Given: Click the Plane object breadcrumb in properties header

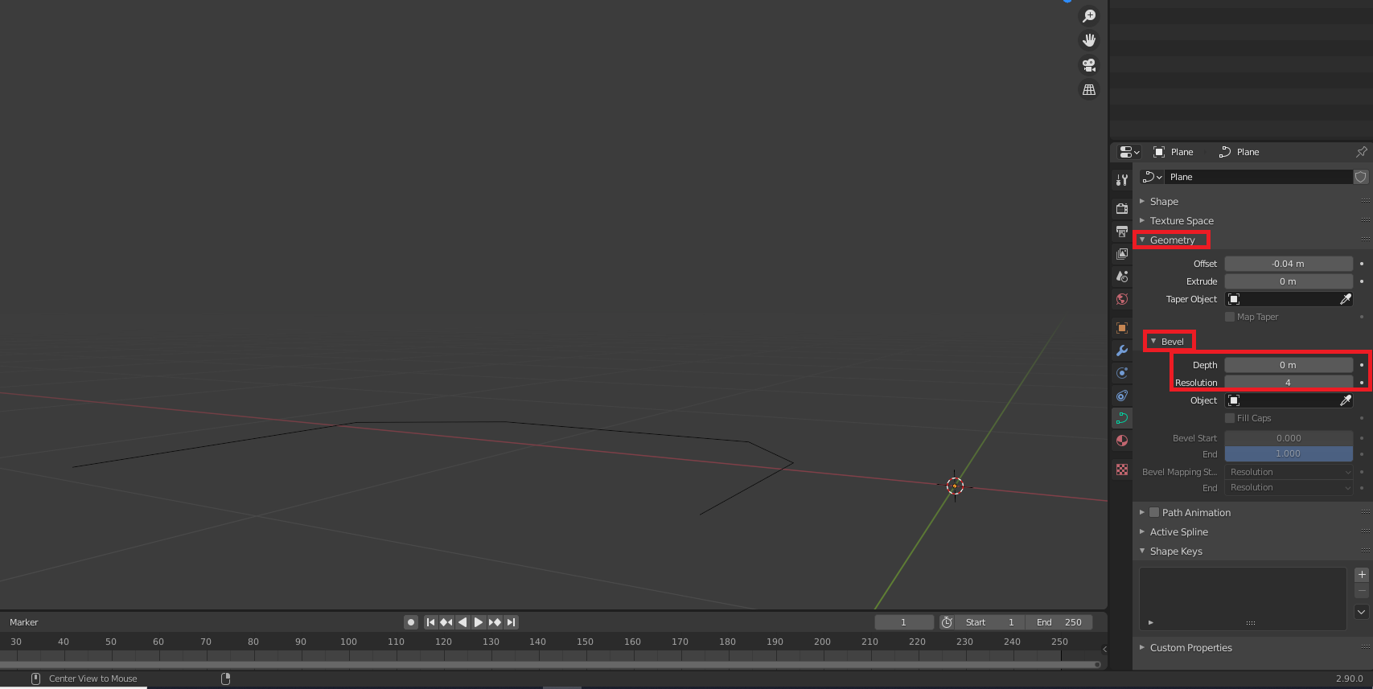Looking at the screenshot, I should (x=1174, y=152).
